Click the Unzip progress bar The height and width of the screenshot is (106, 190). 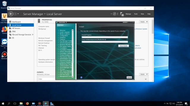tap(105, 42)
